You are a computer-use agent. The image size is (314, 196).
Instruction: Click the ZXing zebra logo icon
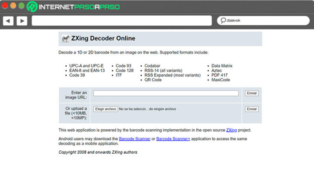click(x=65, y=39)
